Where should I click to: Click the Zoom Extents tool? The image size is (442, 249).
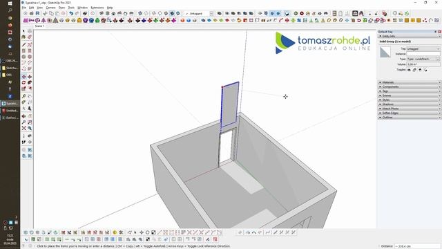(23, 128)
